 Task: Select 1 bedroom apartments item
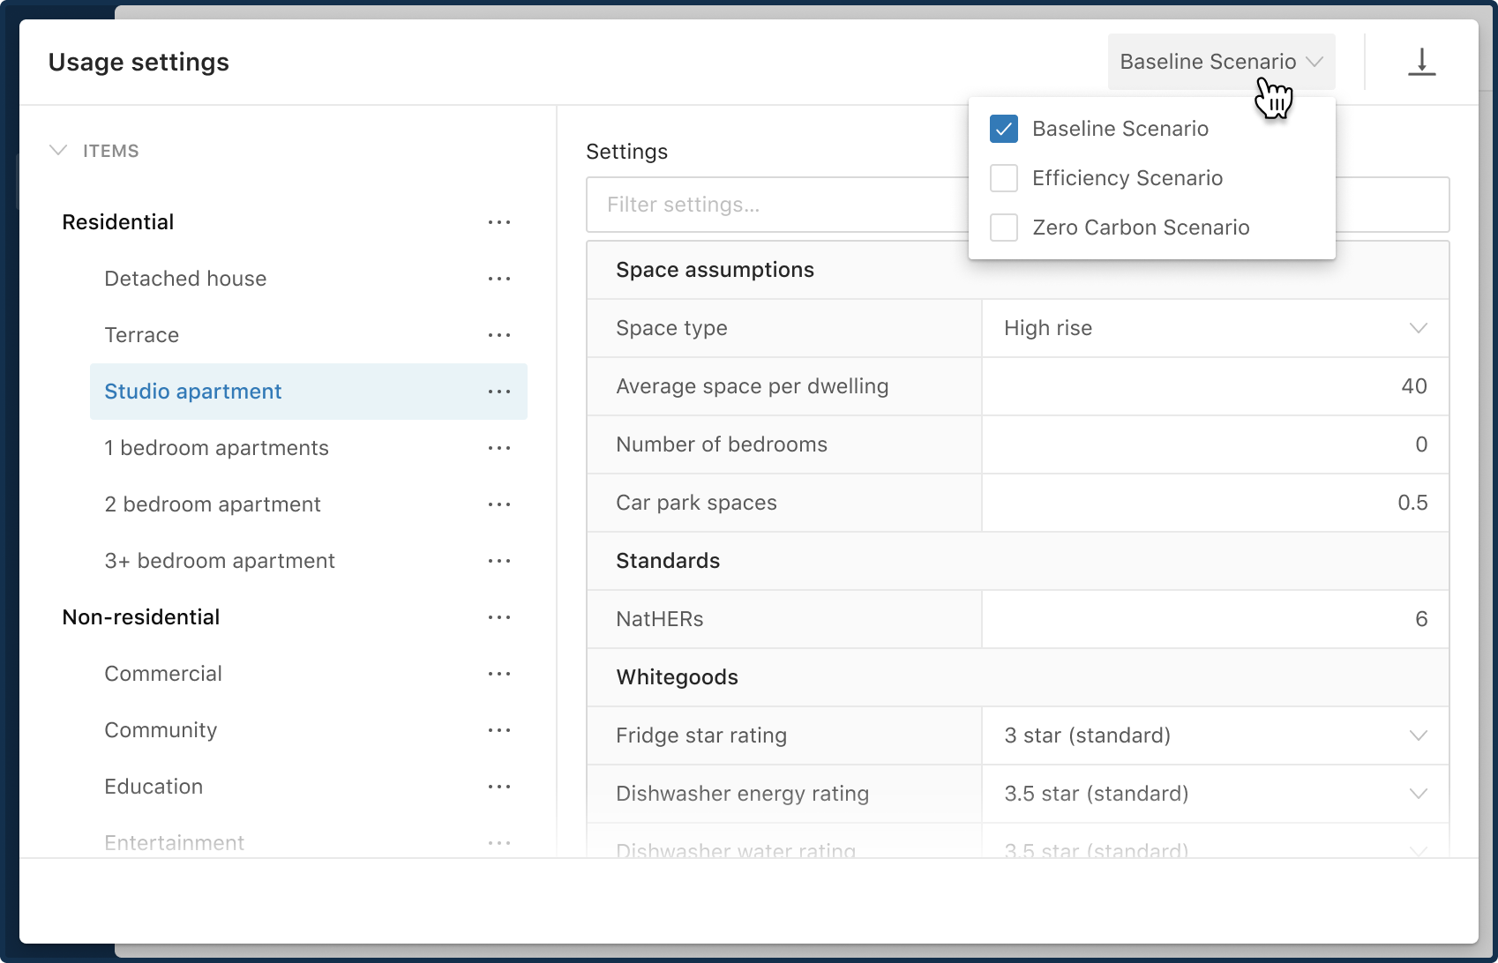click(216, 448)
